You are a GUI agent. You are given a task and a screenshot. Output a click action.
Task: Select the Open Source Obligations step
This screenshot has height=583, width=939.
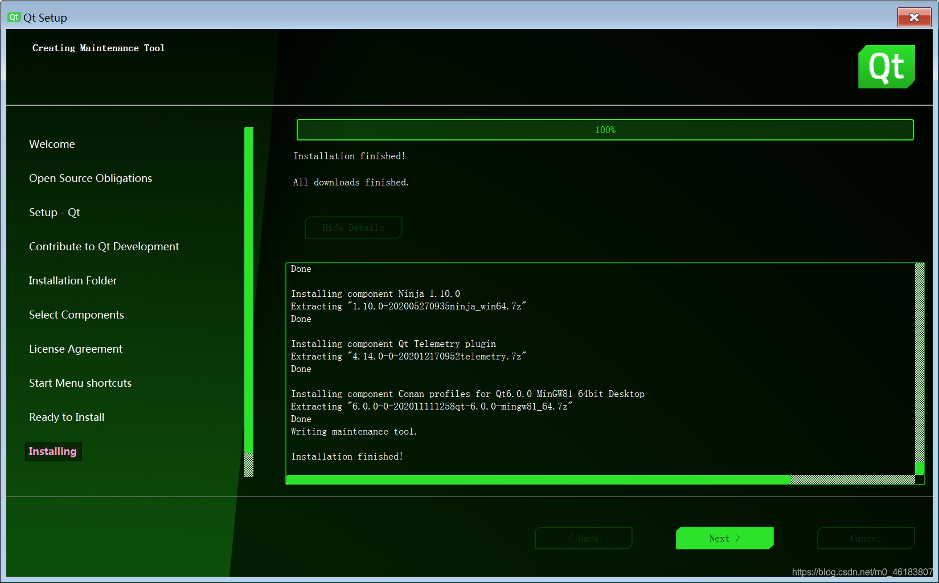click(91, 178)
